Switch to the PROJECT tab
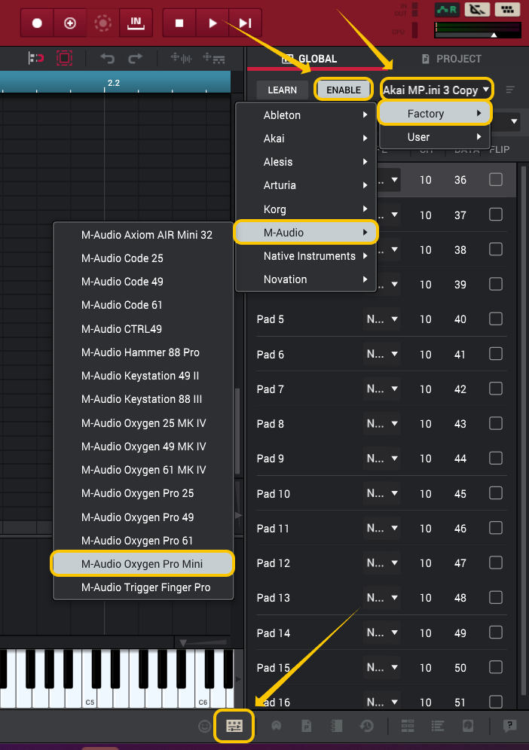The height and width of the screenshot is (750, 529). (x=451, y=59)
